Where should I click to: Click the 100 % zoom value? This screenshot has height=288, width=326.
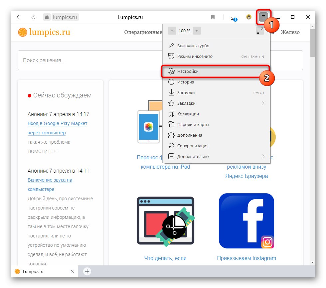pos(184,31)
